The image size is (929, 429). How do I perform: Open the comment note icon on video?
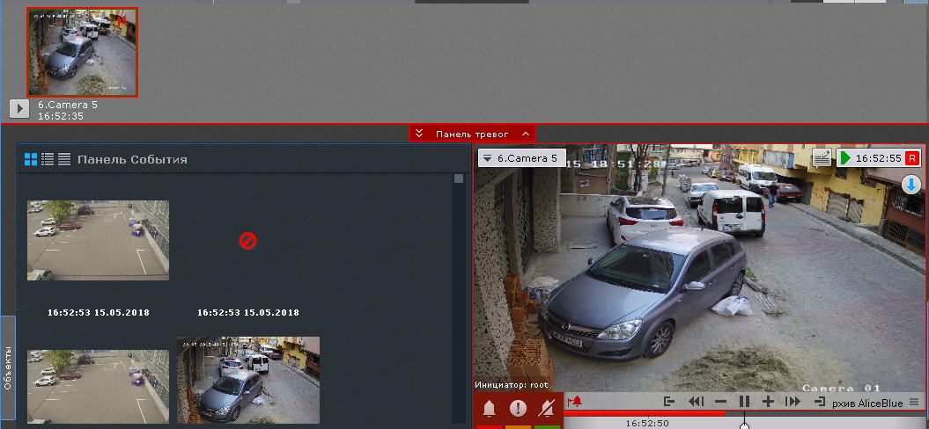click(822, 158)
